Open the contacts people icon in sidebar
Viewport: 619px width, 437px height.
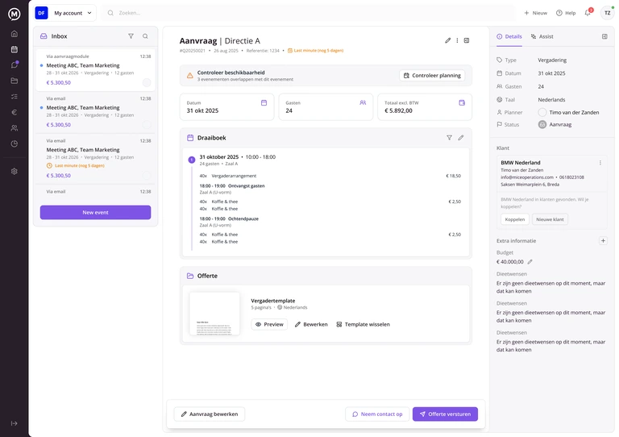click(x=15, y=128)
